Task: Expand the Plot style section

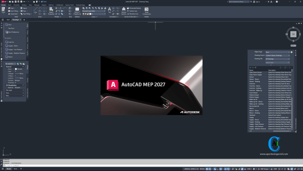Action: 15,90
